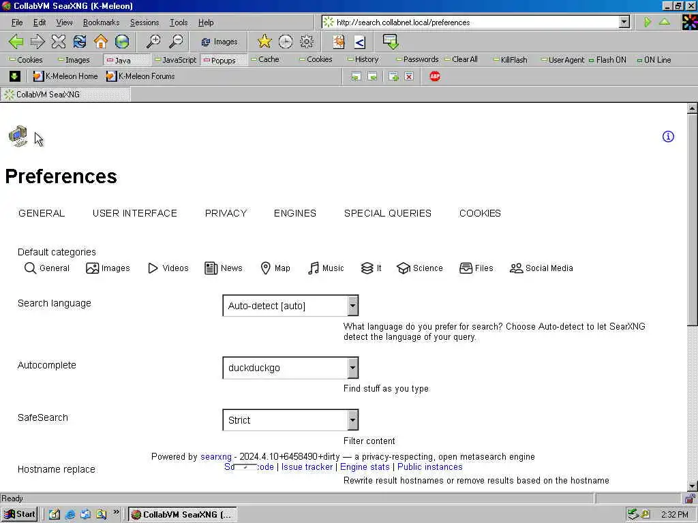
Task: Switch to the USER INTERFACE tab
Action: pyautogui.click(x=135, y=213)
